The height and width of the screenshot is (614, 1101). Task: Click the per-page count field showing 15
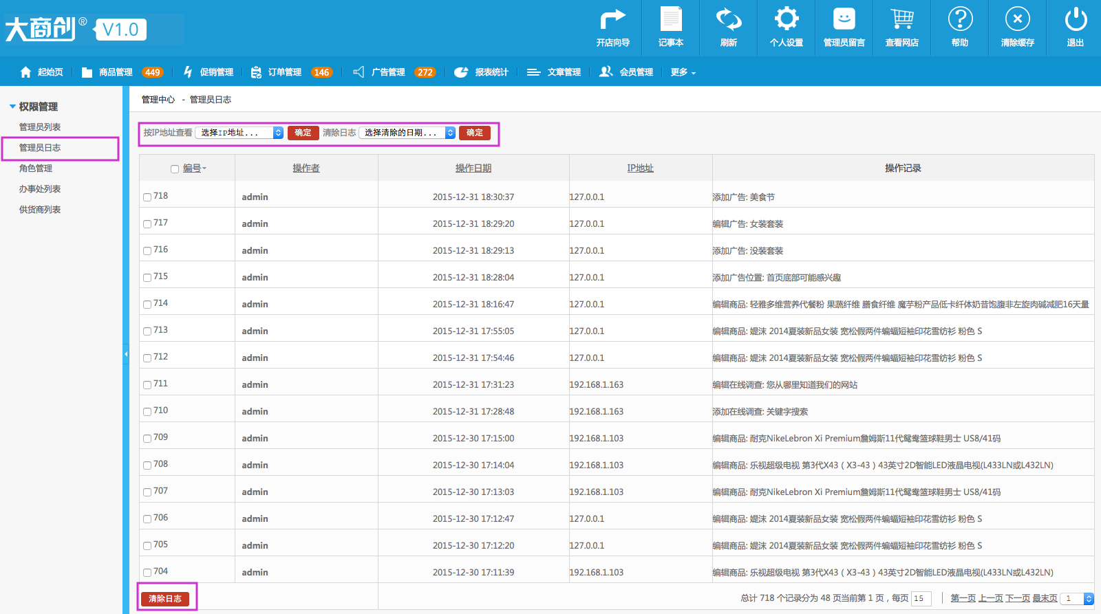click(x=921, y=599)
